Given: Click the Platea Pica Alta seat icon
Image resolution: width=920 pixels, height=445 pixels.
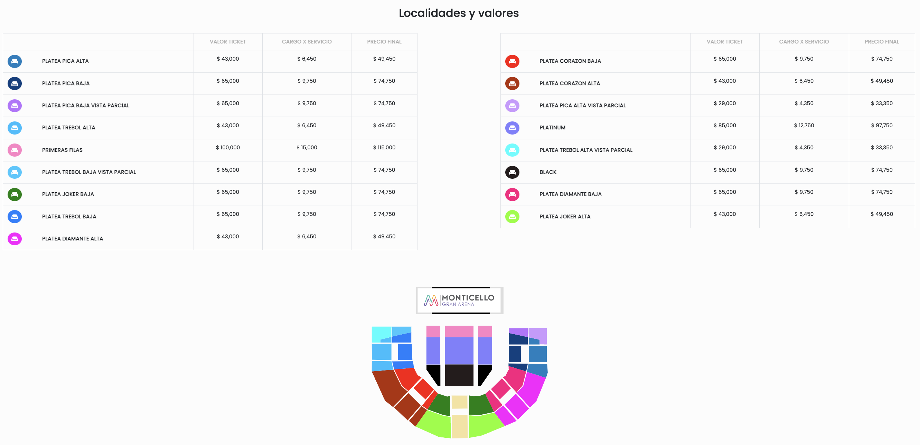Looking at the screenshot, I should coord(15,61).
